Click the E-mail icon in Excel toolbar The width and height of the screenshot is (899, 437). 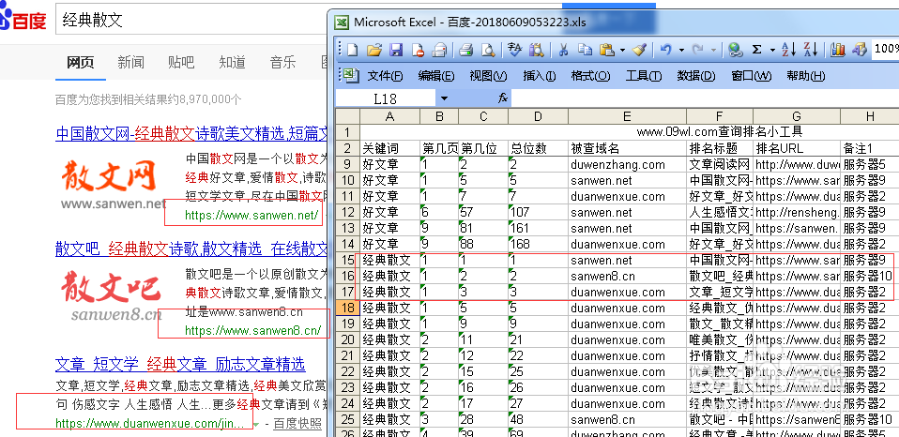point(440,50)
